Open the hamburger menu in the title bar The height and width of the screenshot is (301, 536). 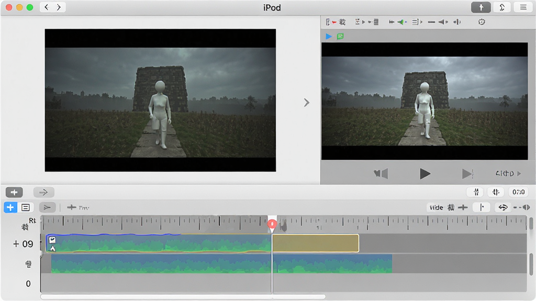[523, 7]
